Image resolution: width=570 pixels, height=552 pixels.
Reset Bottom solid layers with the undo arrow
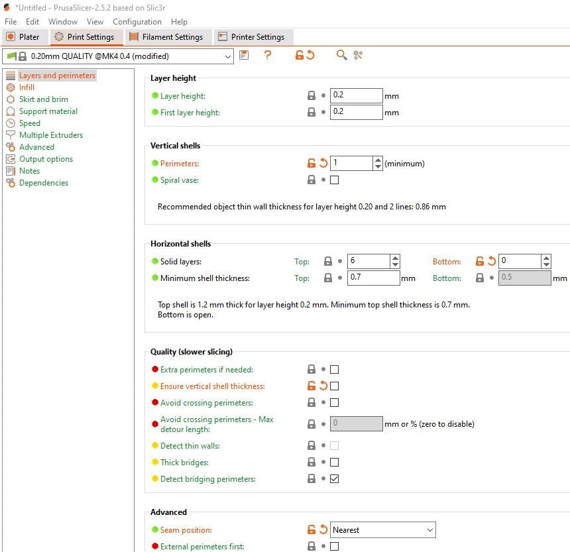coord(492,261)
